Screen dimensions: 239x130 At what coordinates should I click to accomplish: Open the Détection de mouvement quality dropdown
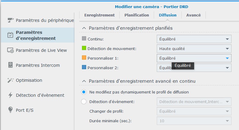click(194, 49)
